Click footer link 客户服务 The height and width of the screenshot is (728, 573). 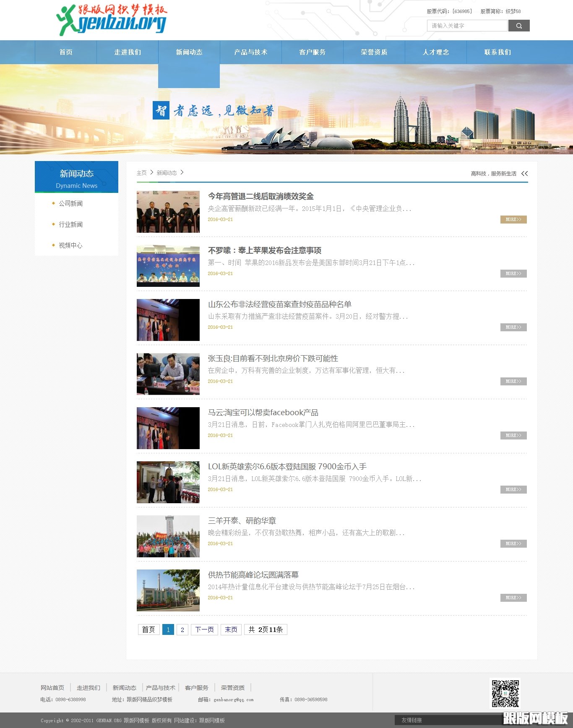[197, 688]
